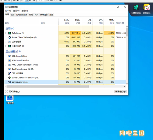The image size is (153, 140).
Task: Open the 文件(F) menu
Action: coord(8,11)
